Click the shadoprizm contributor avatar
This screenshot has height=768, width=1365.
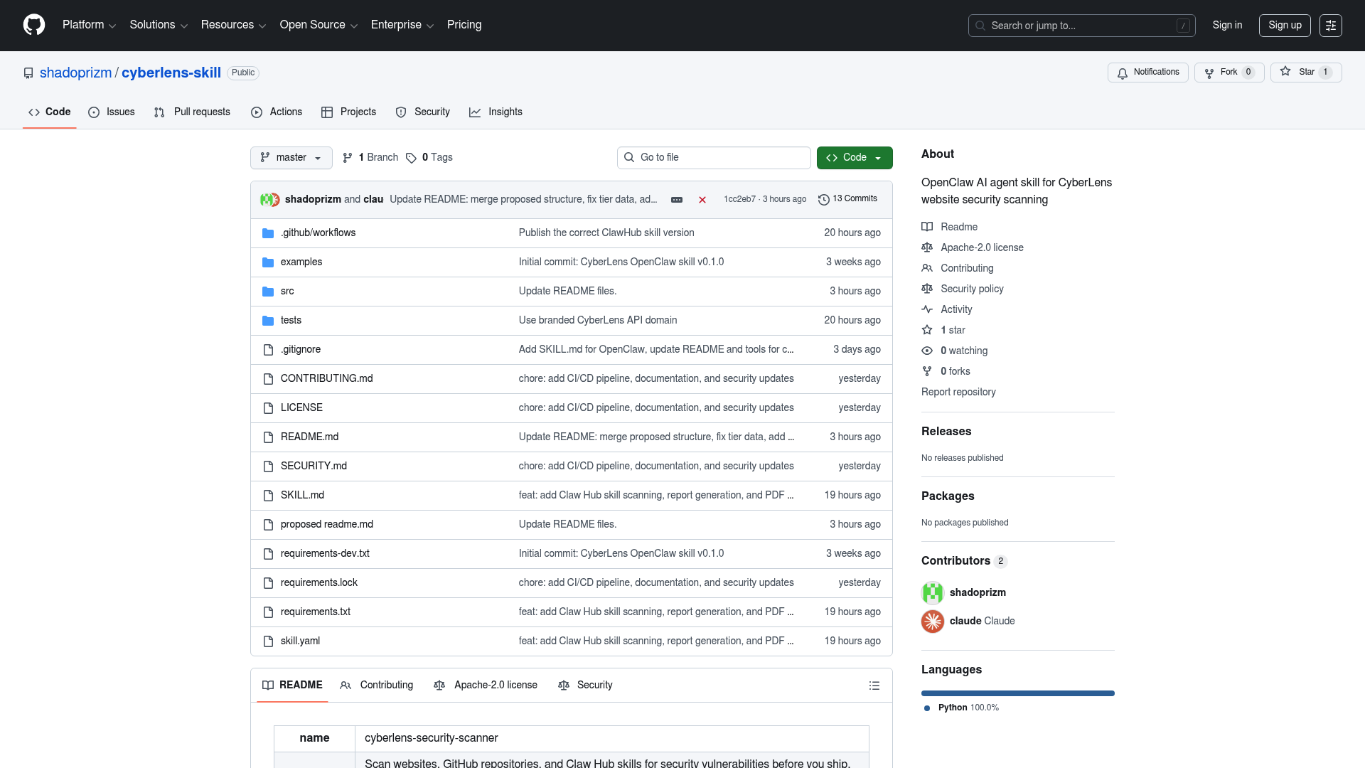coord(933,592)
